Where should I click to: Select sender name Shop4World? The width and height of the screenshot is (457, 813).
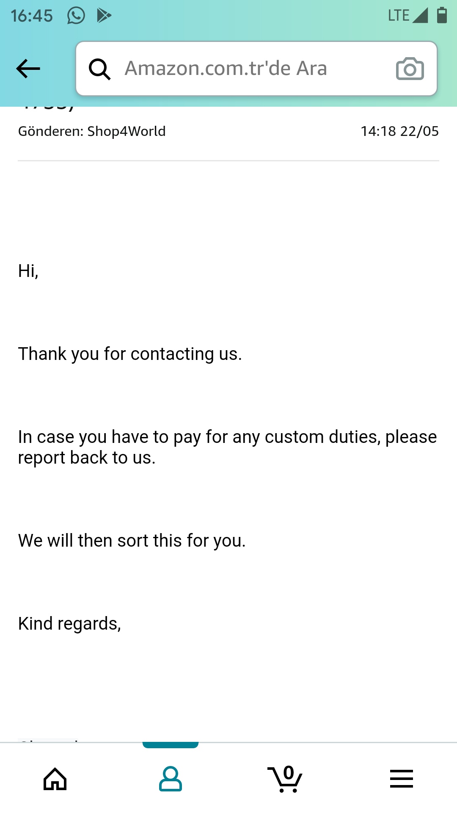click(x=126, y=131)
